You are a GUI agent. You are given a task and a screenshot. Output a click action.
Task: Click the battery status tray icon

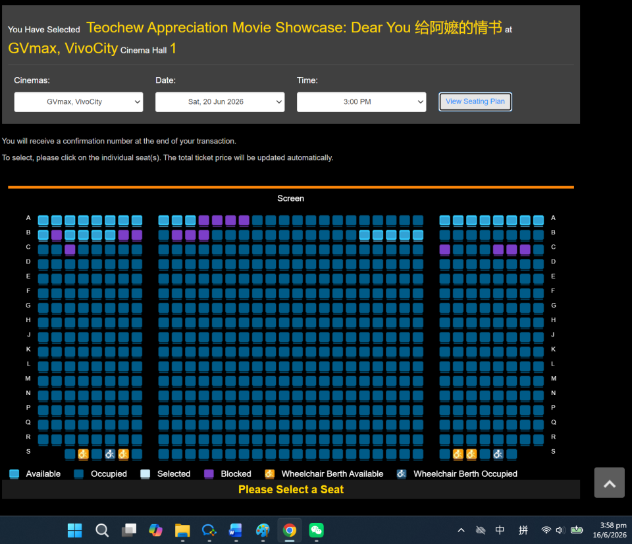pos(577,530)
